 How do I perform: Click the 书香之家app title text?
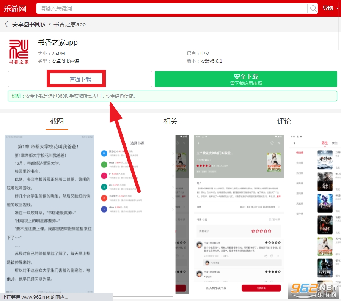58,42
